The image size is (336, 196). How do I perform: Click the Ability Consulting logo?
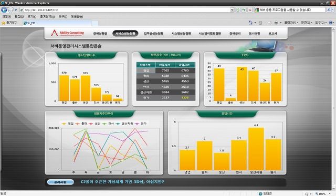point(68,33)
